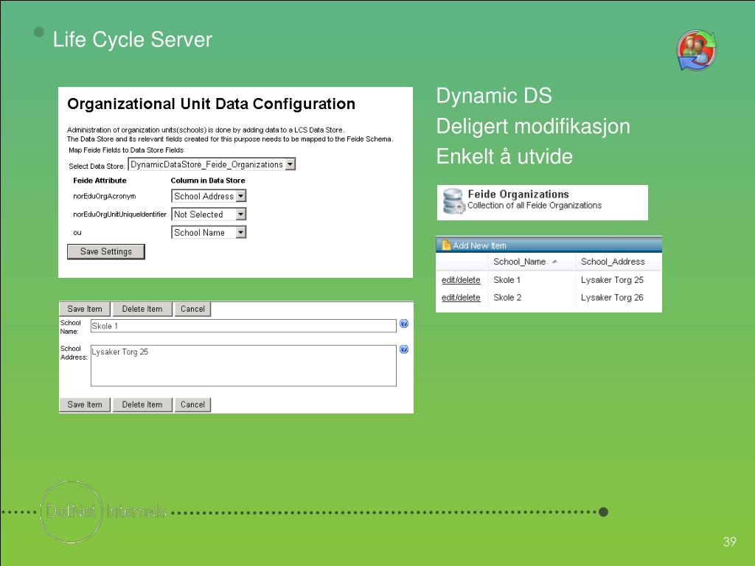755x566 pixels.
Task: Open the Select Data Store dropdown
Action: tap(212, 164)
